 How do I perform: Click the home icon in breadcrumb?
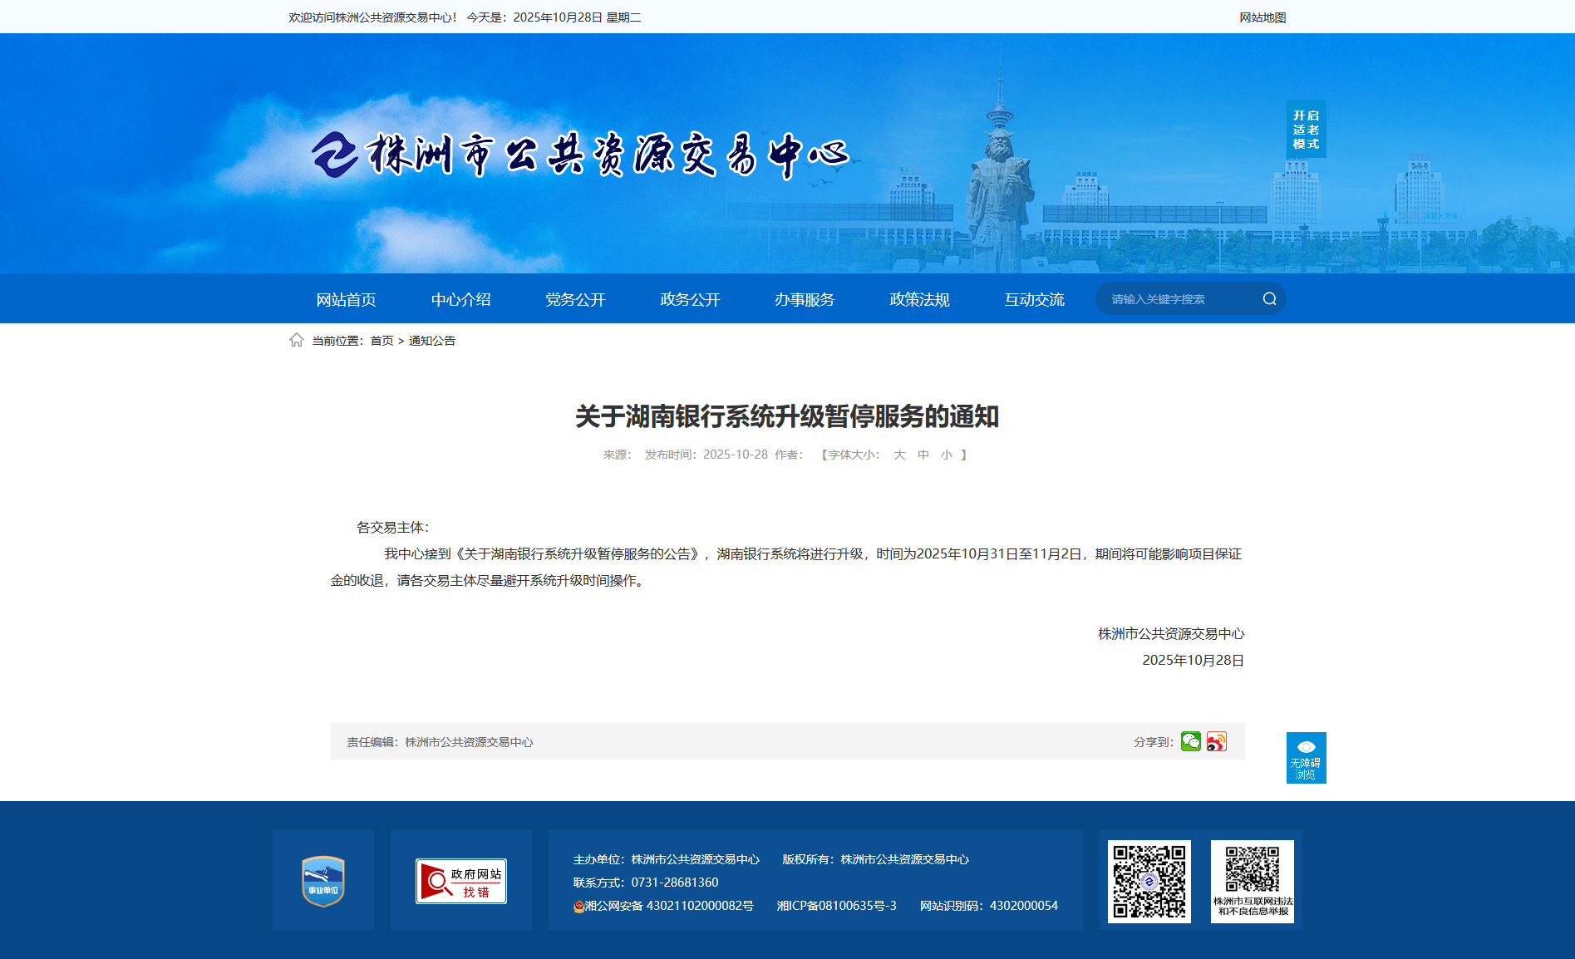[x=297, y=340]
